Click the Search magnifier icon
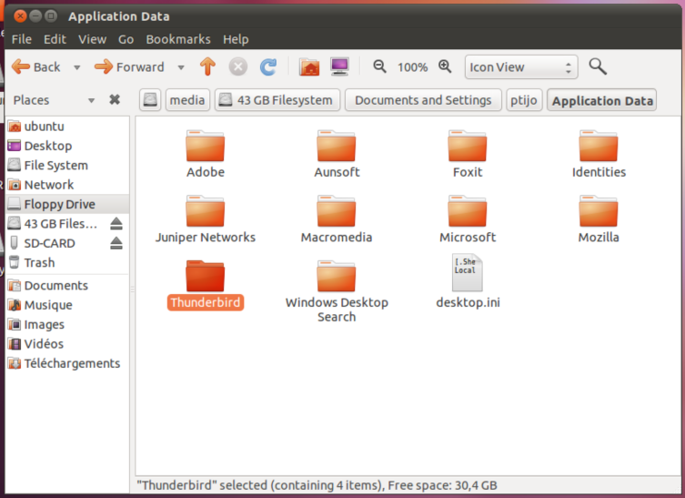685x498 pixels. tap(598, 66)
